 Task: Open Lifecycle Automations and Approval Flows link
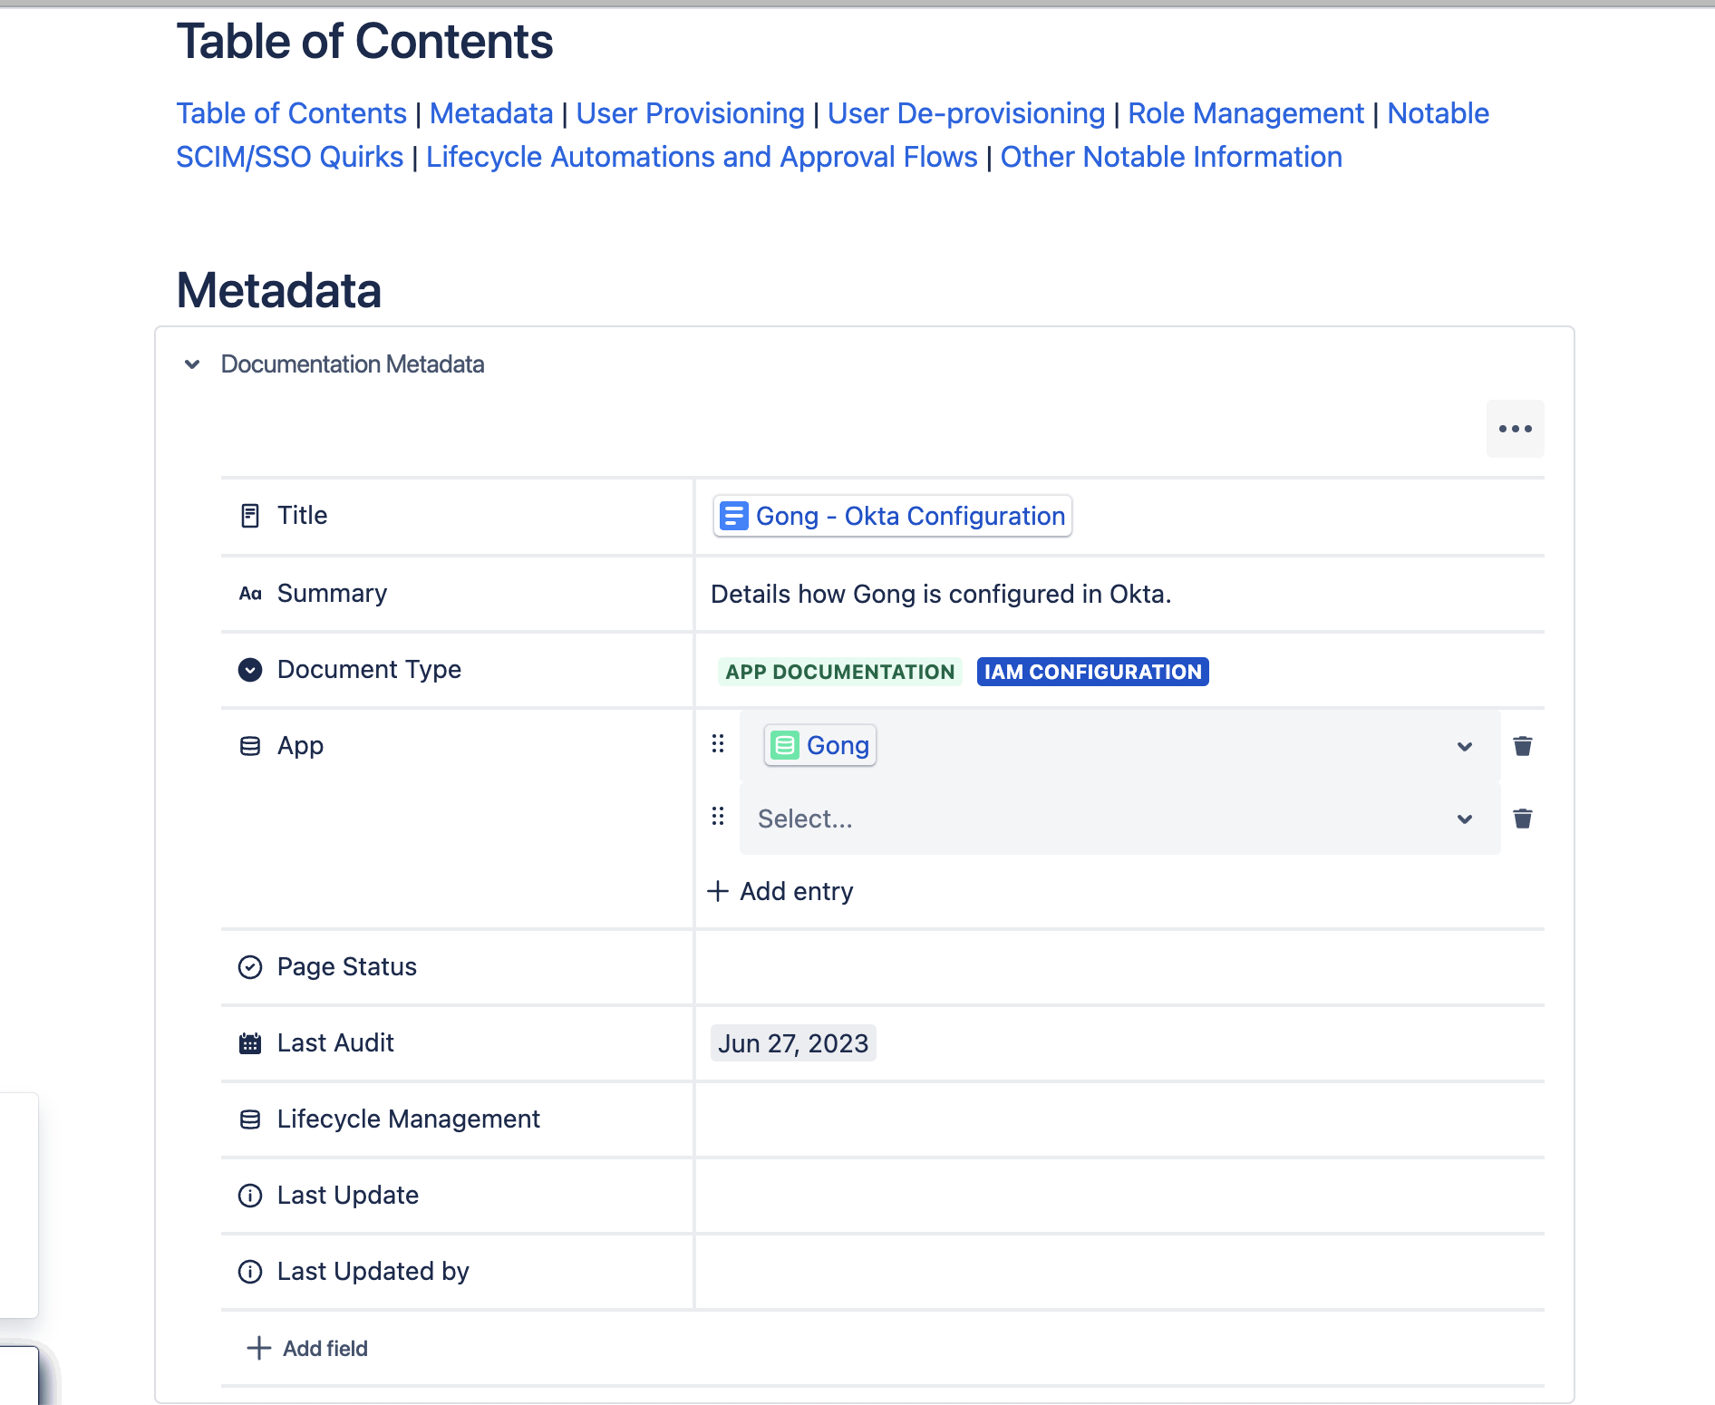click(x=702, y=157)
